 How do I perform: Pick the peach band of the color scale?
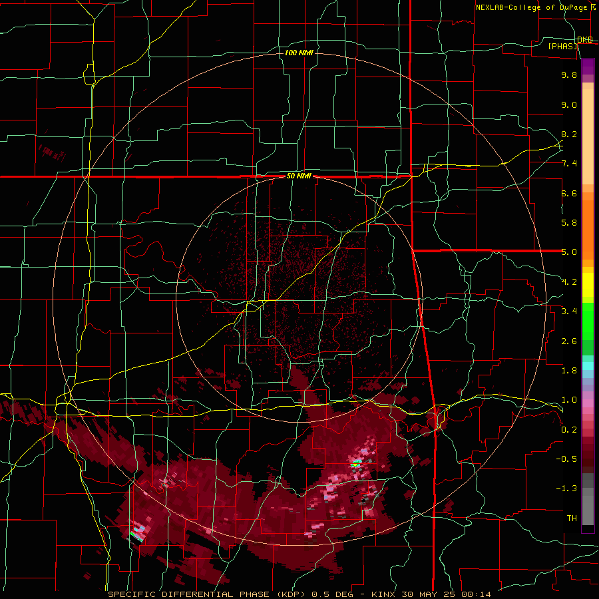pos(588,134)
